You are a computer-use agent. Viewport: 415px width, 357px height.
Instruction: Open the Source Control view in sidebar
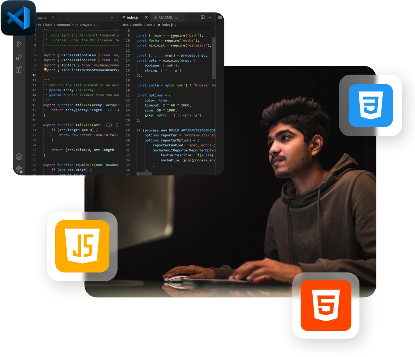(19, 44)
